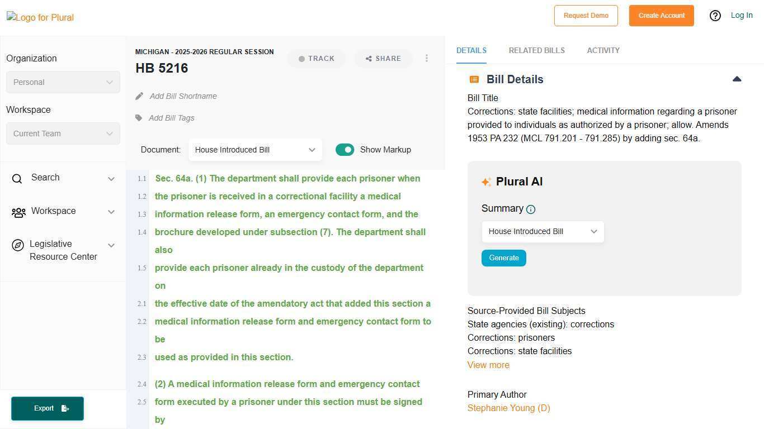Image resolution: width=764 pixels, height=429 pixels.
Task: Open the Plural AI Summary version dropdown
Action: pyautogui.click(x=543, y=231)
